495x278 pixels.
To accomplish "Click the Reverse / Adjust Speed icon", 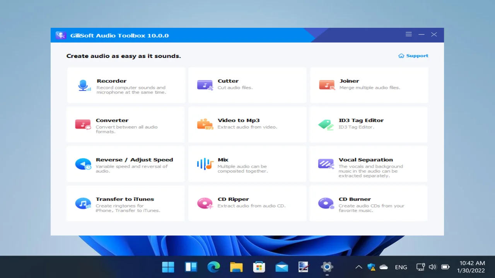I will (83, 164).
